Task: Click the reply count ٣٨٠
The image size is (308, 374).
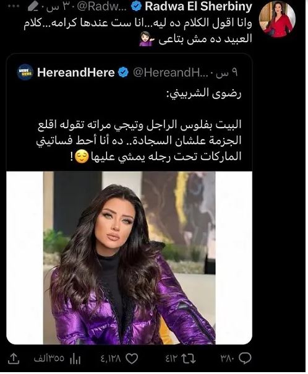Action: [x=228, y=359]
